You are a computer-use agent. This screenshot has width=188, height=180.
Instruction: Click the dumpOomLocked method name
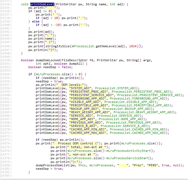pos(48,60)
